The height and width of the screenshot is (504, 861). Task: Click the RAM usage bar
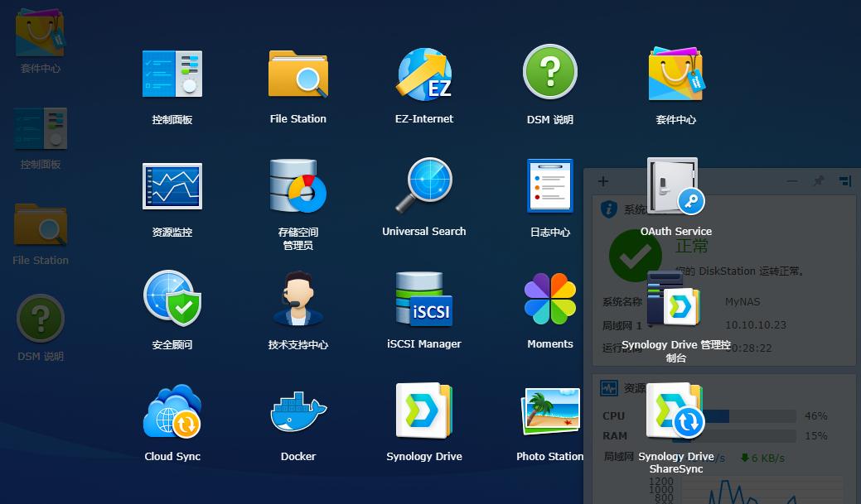(733, 436)
